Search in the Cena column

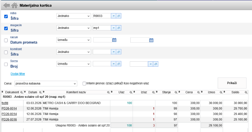pos(198,92)
